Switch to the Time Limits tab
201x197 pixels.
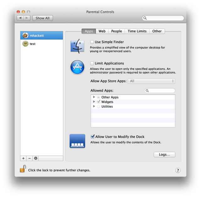(137, 31)
